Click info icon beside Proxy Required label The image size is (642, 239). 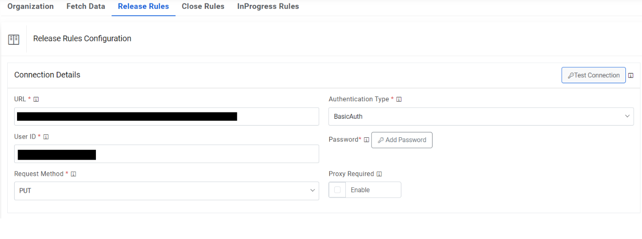(379, 174)
